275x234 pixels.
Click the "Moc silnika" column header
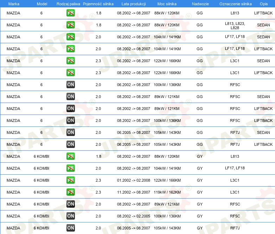coord(167,4)
